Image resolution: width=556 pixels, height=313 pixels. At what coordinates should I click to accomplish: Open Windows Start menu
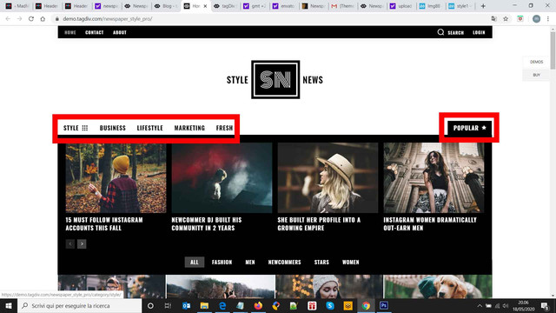pyautogui.click(x=9, y=305)
